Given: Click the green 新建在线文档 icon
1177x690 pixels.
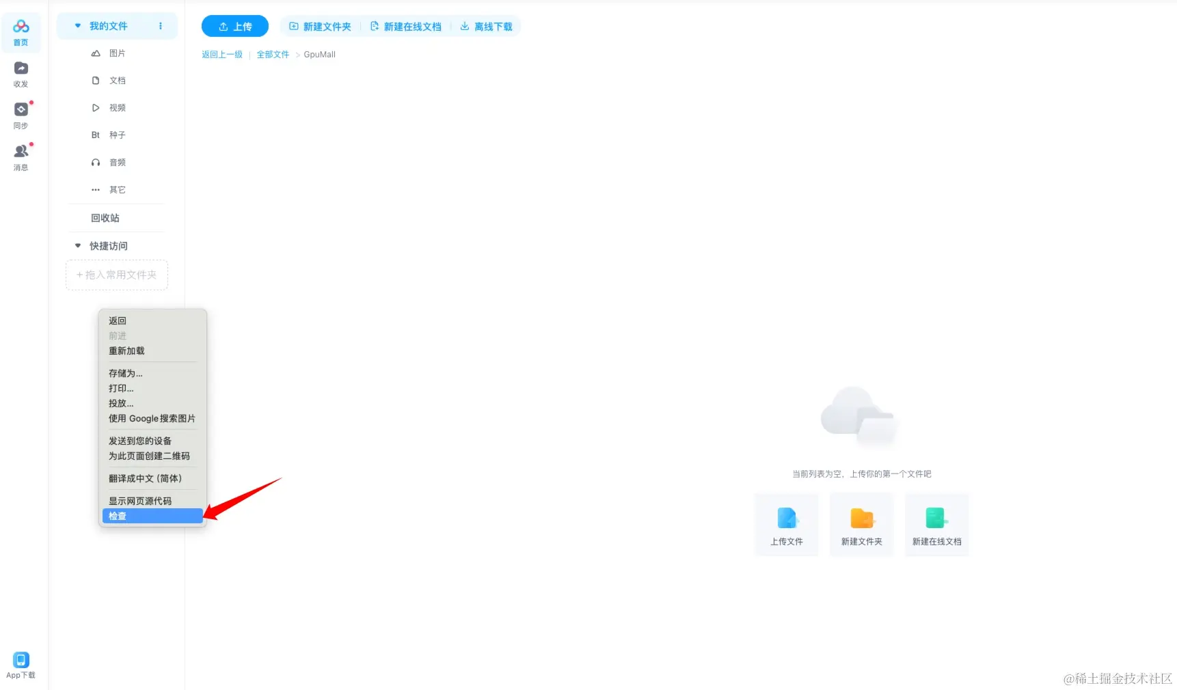Looking at the screenshot, I should [x=936, y=518].
